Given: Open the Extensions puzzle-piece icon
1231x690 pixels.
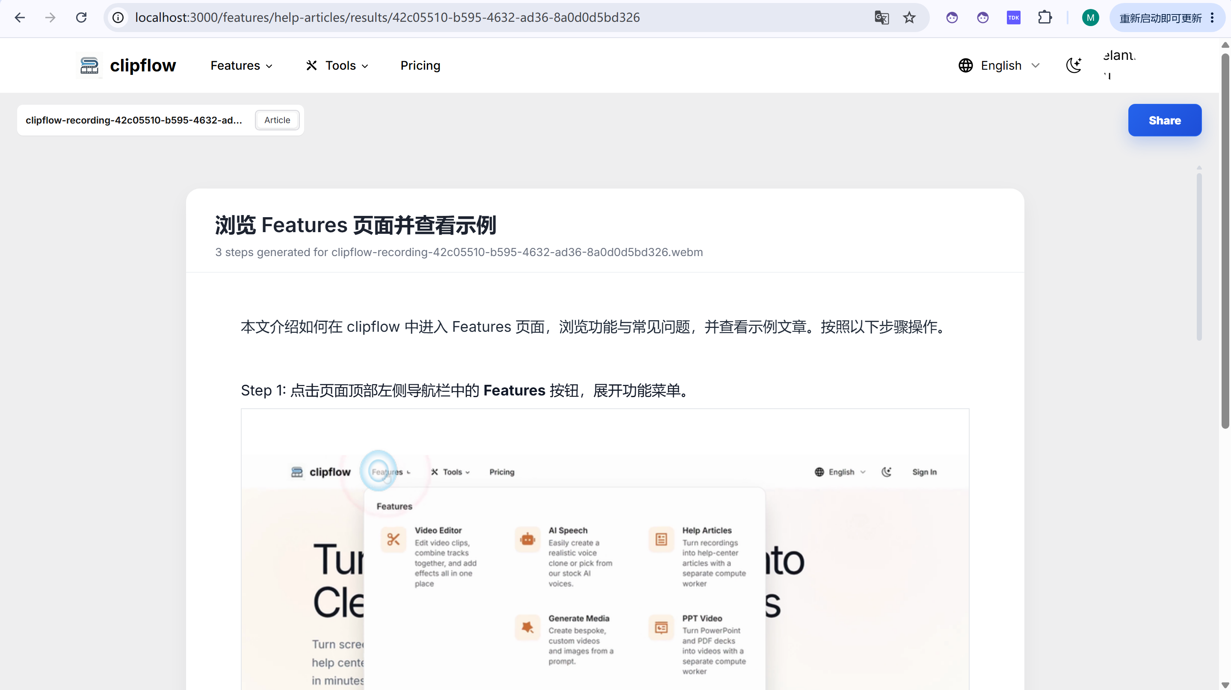Looking at the screenshot, I should click(x=1045, y=18).
